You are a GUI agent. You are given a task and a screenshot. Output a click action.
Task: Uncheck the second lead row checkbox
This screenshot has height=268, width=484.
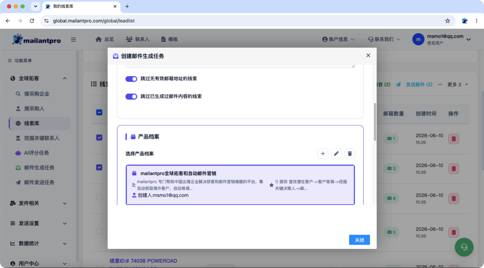[99, 167]
